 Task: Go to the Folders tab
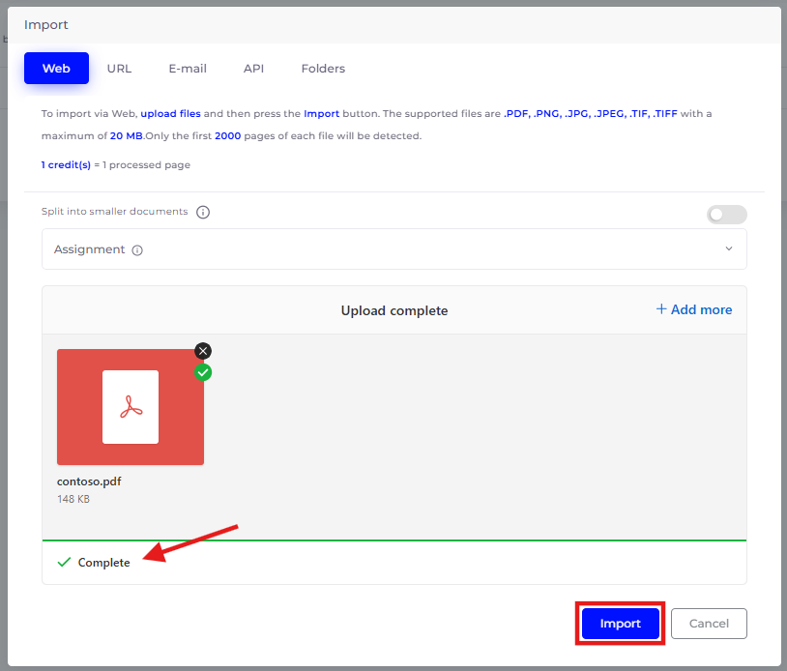(323, 69)
